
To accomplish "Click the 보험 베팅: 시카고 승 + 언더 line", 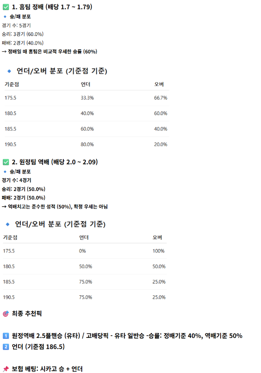I will click(x=47, y=369).
